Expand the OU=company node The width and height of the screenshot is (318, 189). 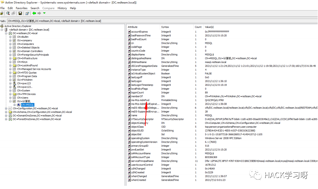coord(10,40)
